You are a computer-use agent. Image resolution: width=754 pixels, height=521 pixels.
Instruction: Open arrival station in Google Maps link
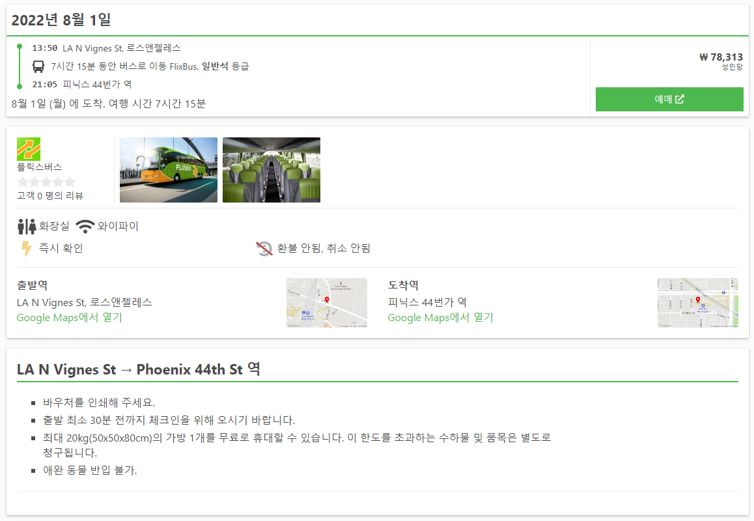click(x=440, y=318)
